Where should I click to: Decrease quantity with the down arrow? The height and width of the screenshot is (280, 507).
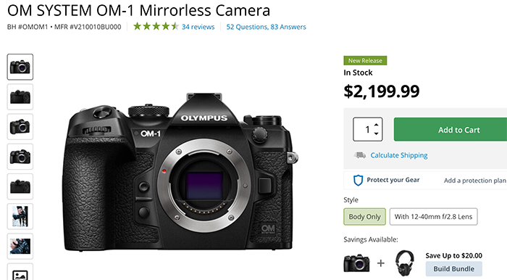[377, 133]
